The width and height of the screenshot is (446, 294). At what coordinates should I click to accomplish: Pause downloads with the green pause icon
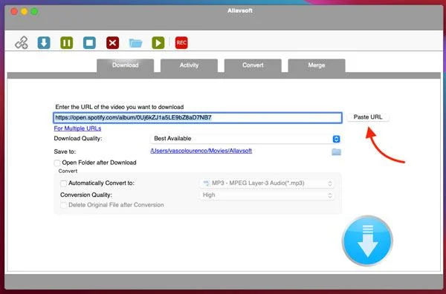[67, 42]
